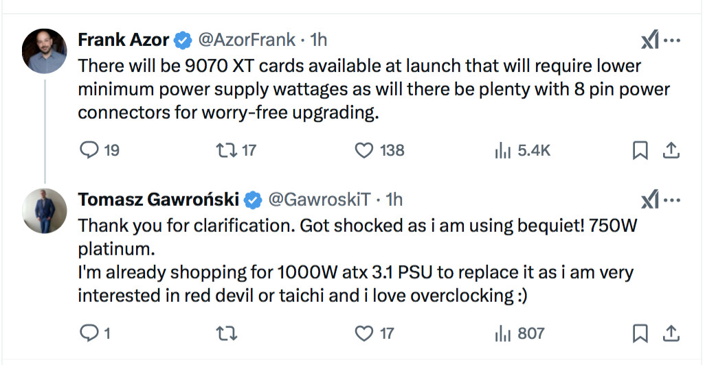The image size is (716, 365).
Task: Open Grok icon on Tomasz Gawroński's reply
Action: (x=650, y=200)
